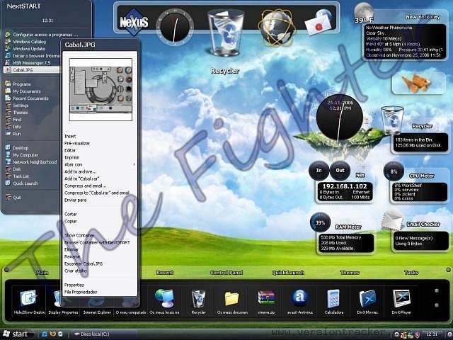Click the large desktop clock widget
Screen dimensions: 453x340
340,118
